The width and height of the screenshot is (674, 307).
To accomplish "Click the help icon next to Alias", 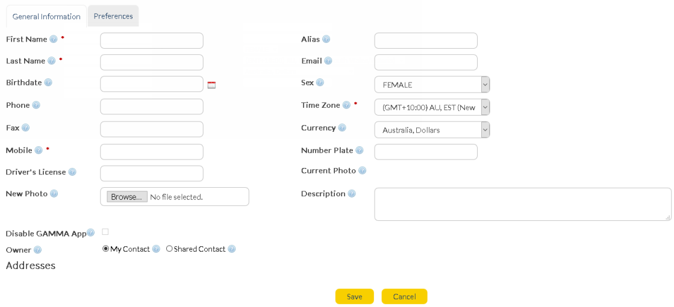I will pyautogui.click(x=326, y=39).
